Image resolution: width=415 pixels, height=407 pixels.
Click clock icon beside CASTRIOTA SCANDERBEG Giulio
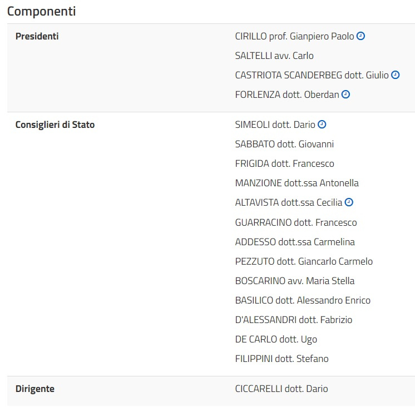(395, 75)
